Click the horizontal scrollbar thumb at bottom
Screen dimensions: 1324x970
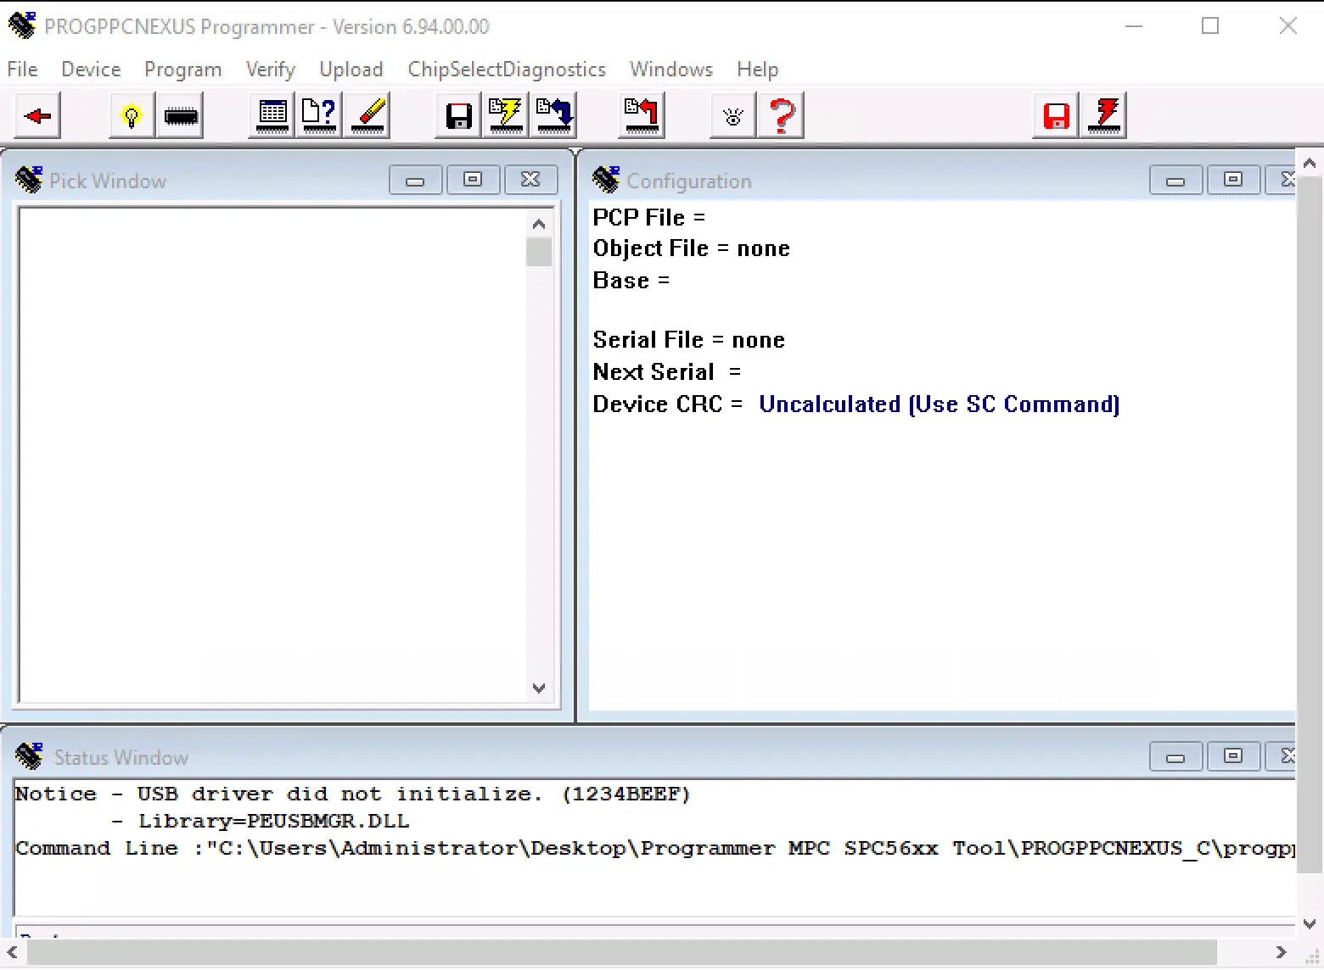tap(622, 952)
